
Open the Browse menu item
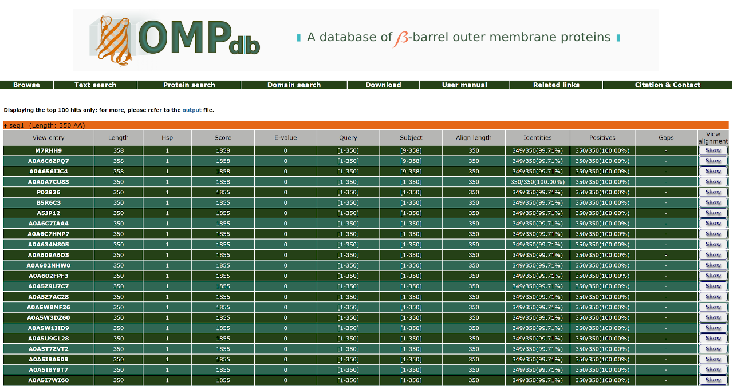point(26,85)
